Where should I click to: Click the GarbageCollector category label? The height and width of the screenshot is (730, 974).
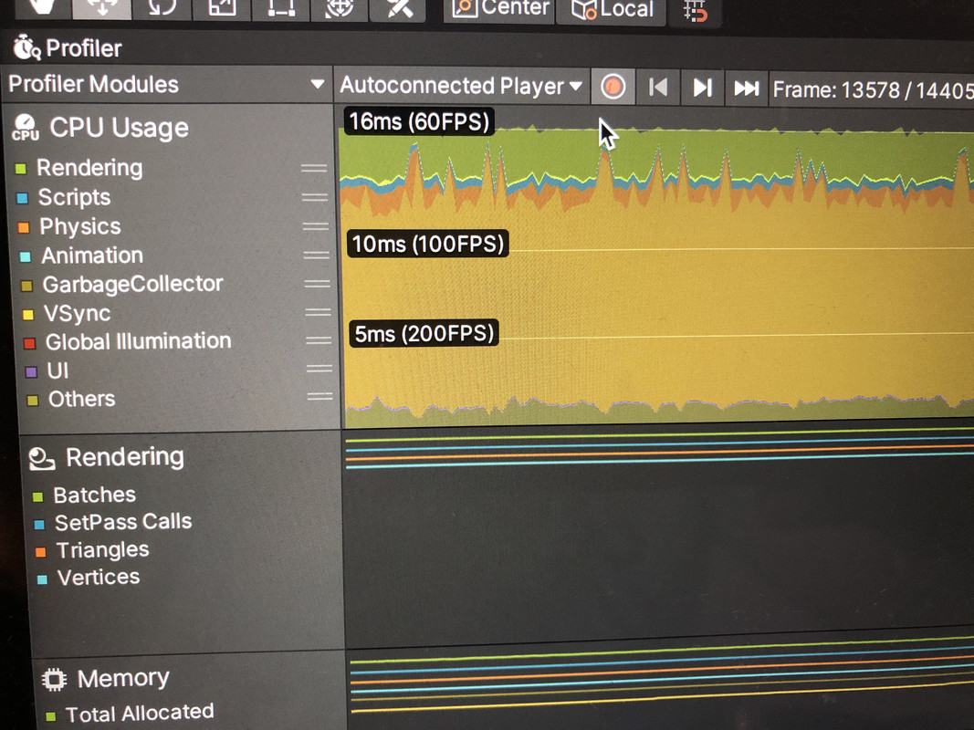click(133, 284)
